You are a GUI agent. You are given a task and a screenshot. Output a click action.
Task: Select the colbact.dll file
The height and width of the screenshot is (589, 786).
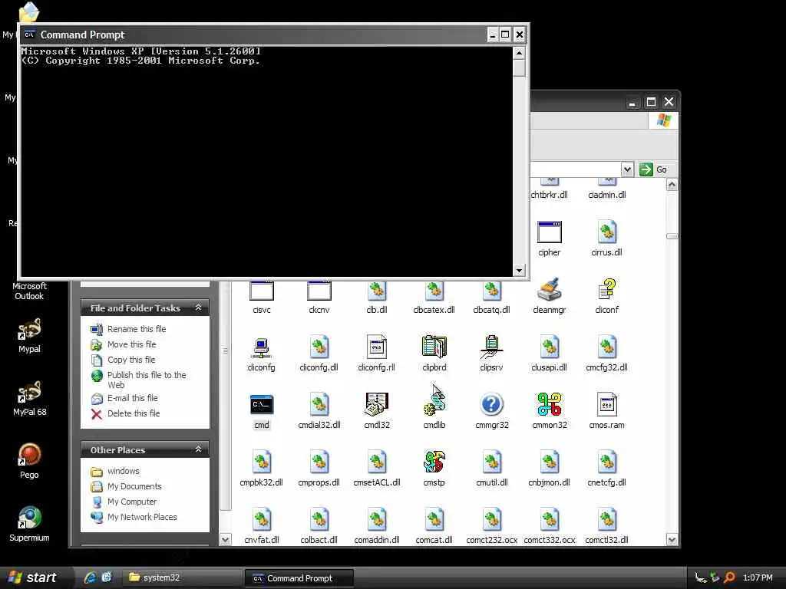(319, 525)
